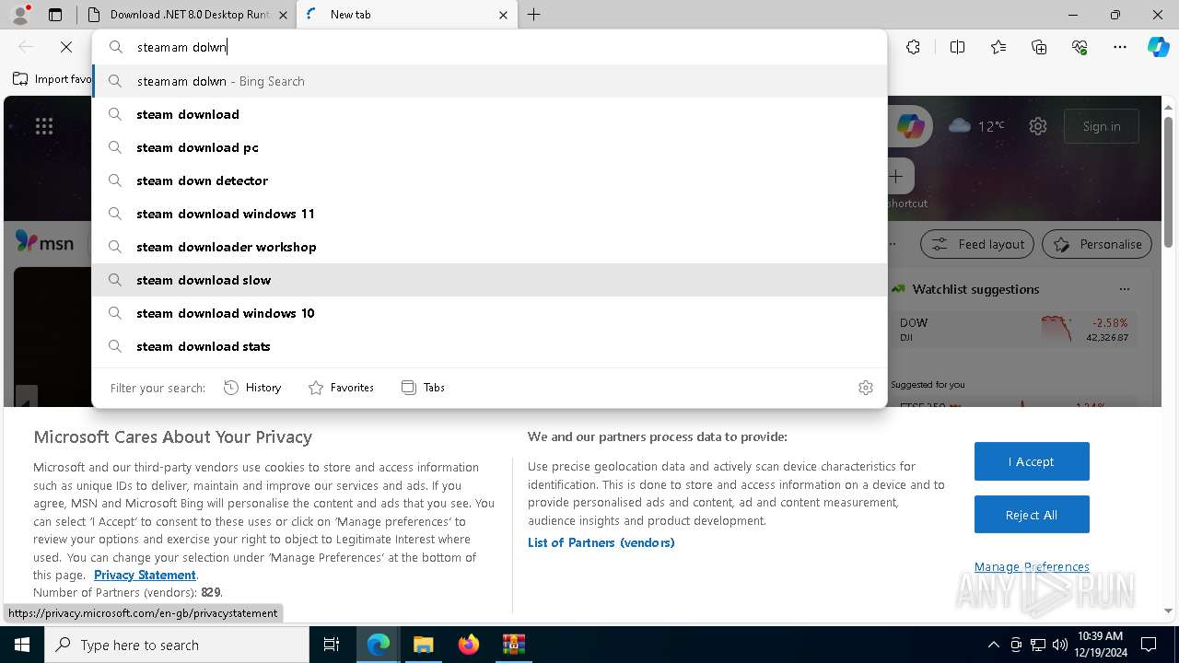Select the 'steam download windows 11' suggestion
The width and height of the screenshot is (1179, 663).
tap(489, 214)
